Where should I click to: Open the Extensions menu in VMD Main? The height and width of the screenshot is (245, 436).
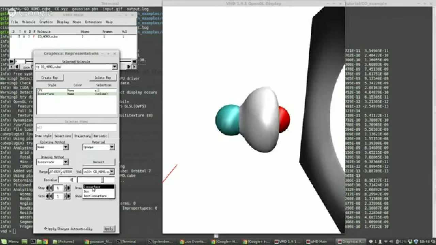93,22
